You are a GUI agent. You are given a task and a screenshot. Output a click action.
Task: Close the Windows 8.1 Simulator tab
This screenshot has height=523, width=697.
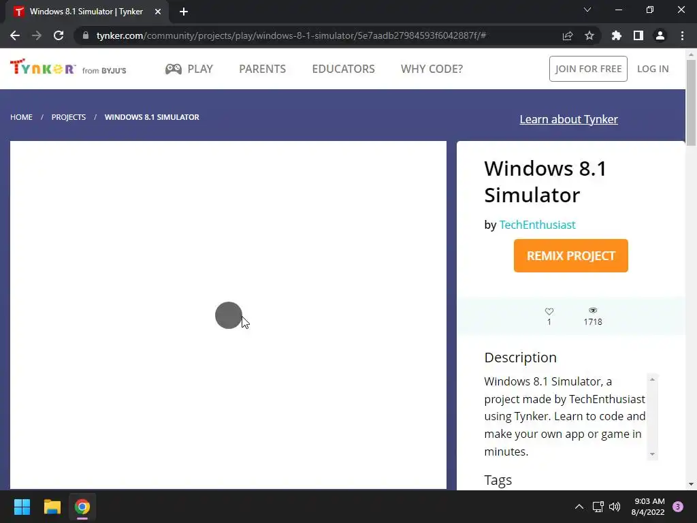click(158, 12)
